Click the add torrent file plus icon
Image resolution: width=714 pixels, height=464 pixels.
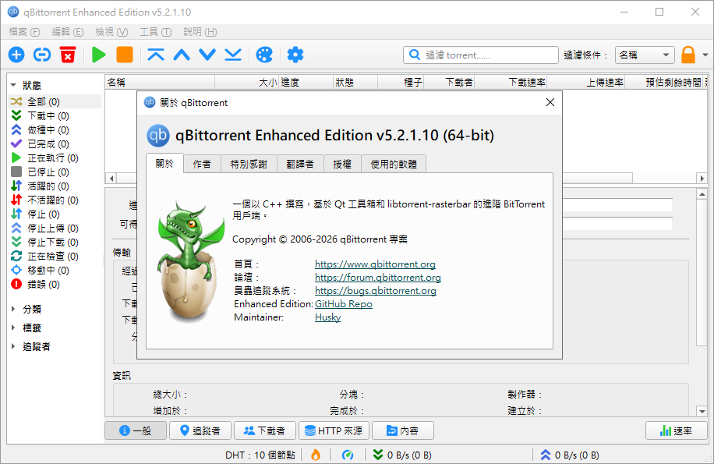16,55
